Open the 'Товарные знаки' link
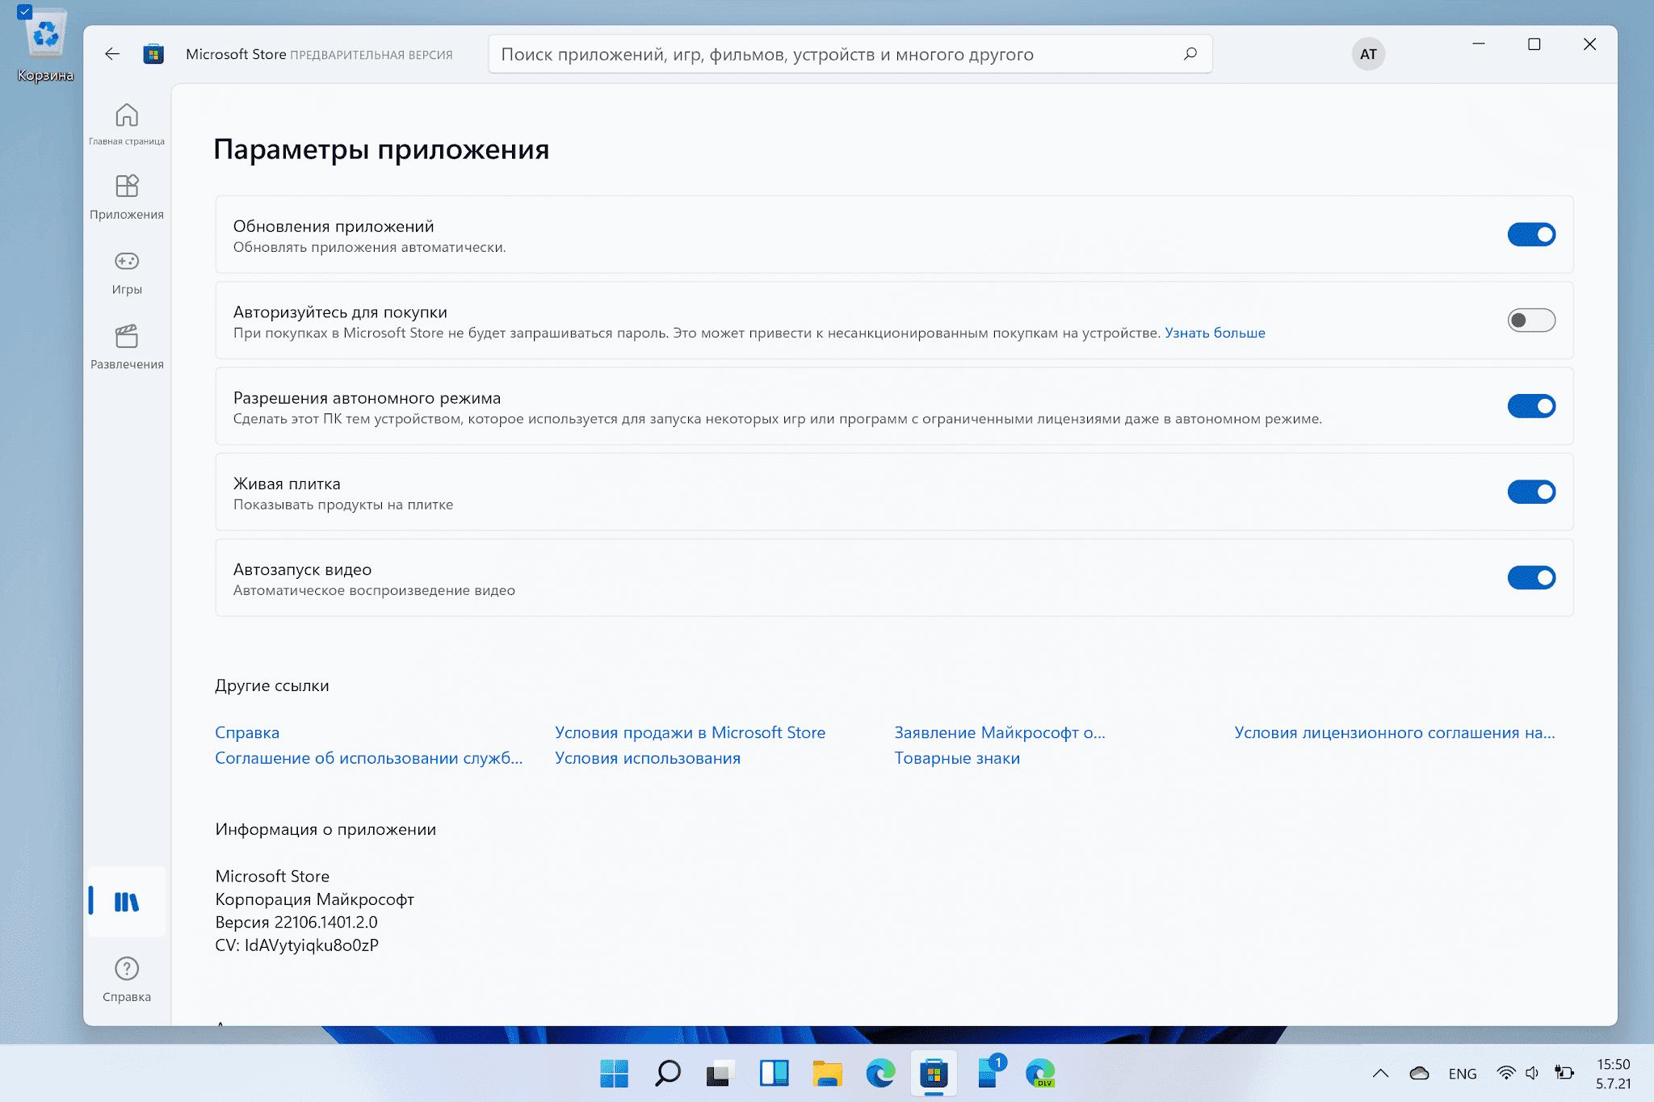This screenshot has width=1654, height=1102. 956,758
